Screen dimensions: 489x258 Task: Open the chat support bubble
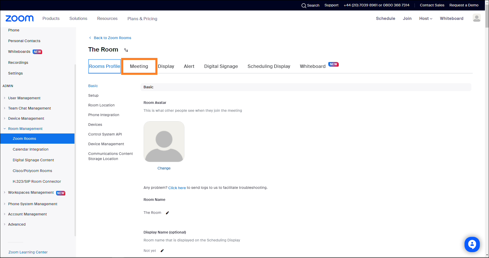[472, 244]
